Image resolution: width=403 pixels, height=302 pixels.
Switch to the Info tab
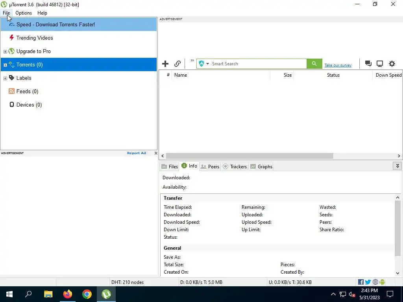[x=189, y=166]
